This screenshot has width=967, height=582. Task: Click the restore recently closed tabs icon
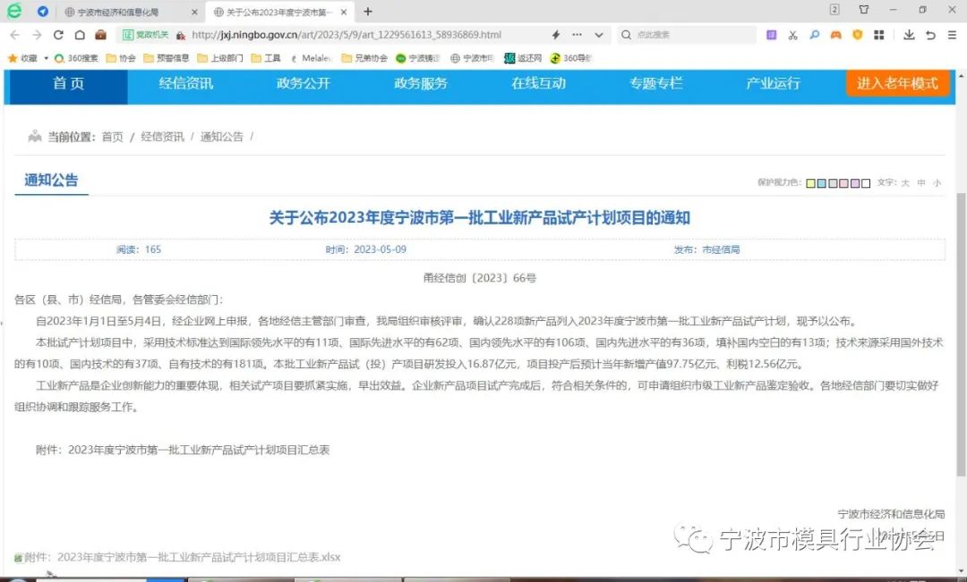coord(931,34)
